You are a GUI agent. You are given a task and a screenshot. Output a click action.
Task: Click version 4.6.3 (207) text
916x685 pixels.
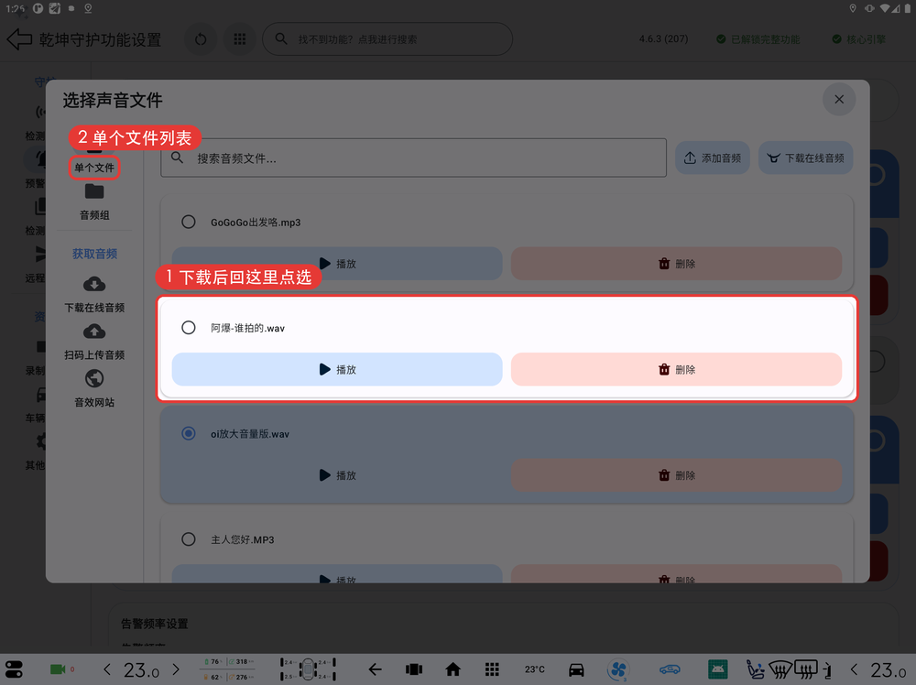click(x=663, y=39)
